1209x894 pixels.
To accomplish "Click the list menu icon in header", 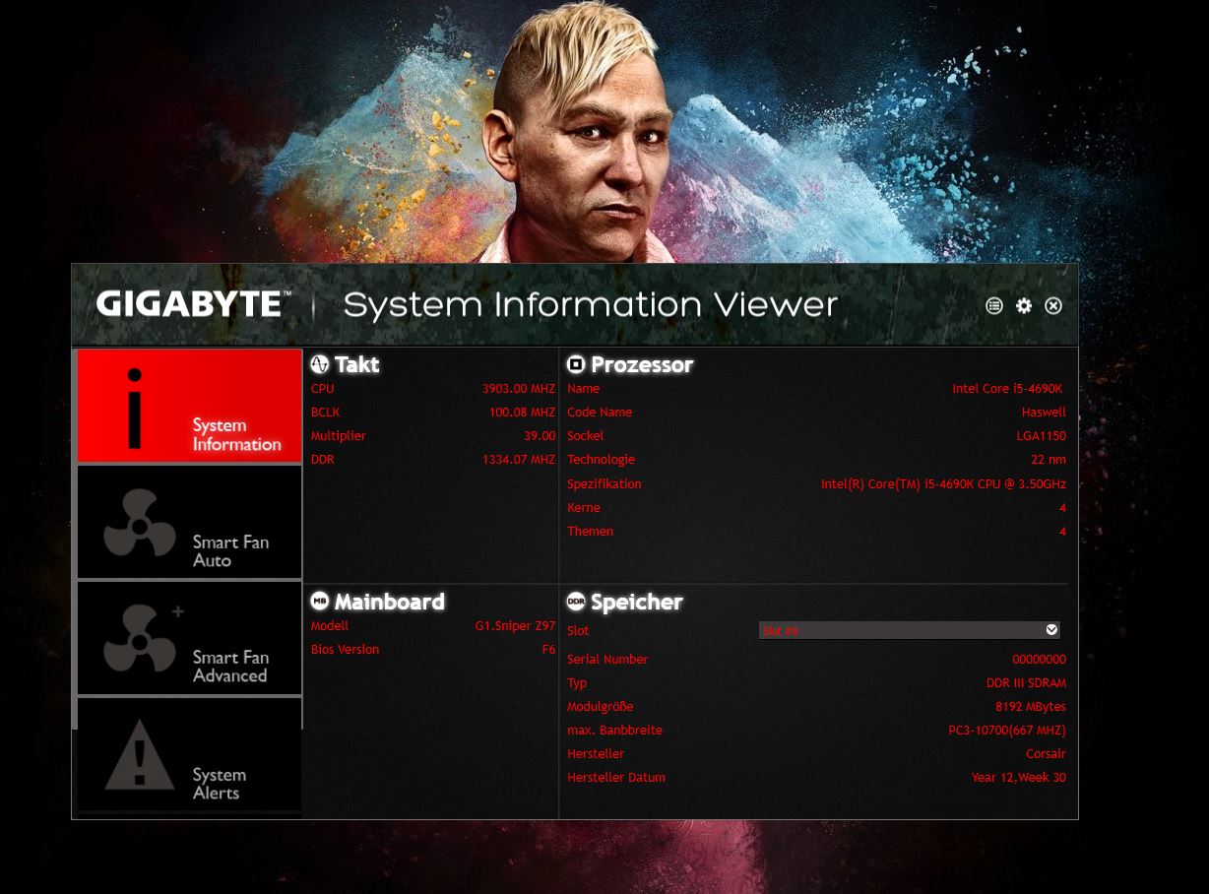I will pyautogui.click(x=994, y=306).
